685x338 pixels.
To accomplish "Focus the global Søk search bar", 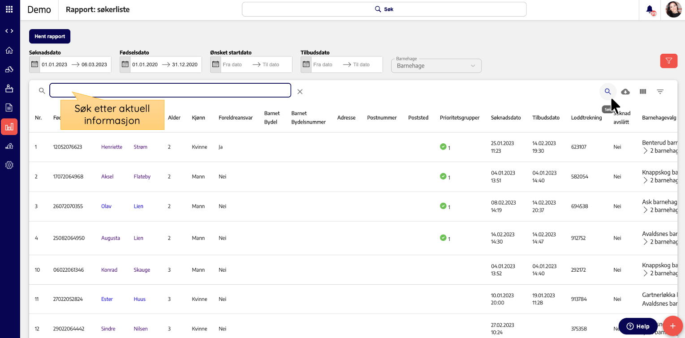I will pyautogui.click(x=384, y=9).
